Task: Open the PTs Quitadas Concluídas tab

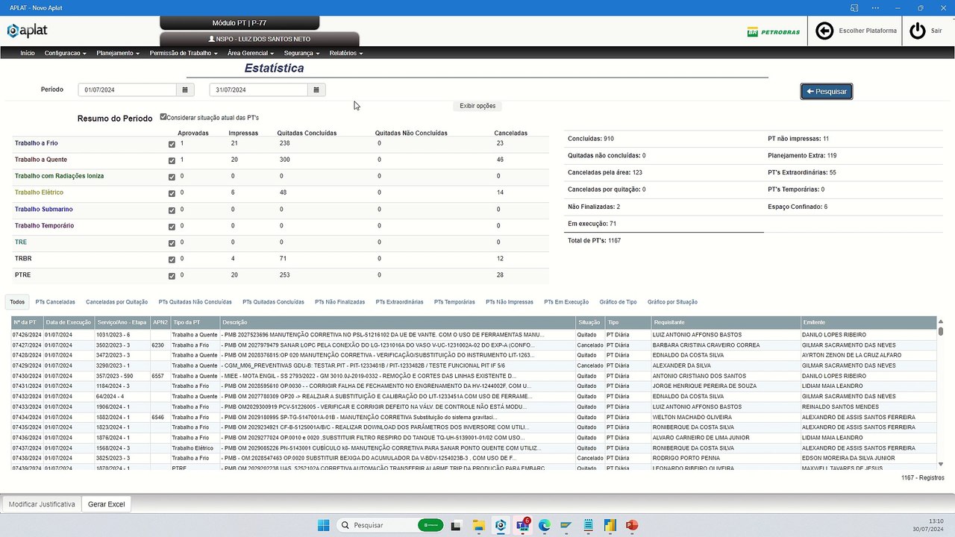Action: tap(273, 302)
